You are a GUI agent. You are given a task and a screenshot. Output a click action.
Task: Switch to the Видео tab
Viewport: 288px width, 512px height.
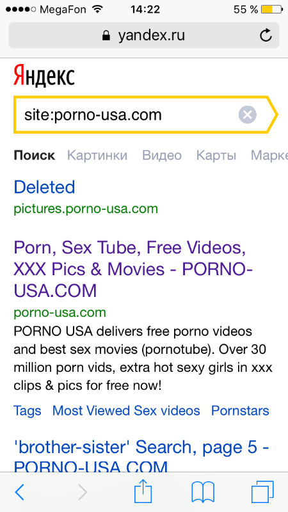pos(162,156)
